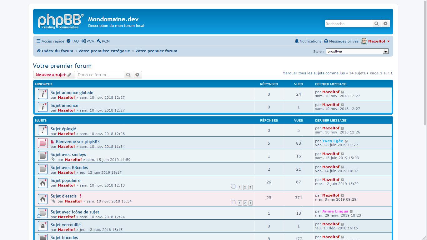427x240 pixels.
Task: Open topic Sujet annonce globale
Action: point(72,92)
